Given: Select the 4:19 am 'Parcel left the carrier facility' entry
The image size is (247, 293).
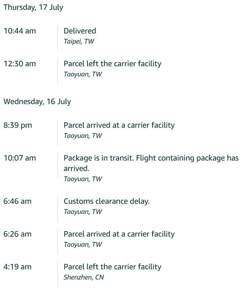Looking at the screenshot, I should pos(112,267).
